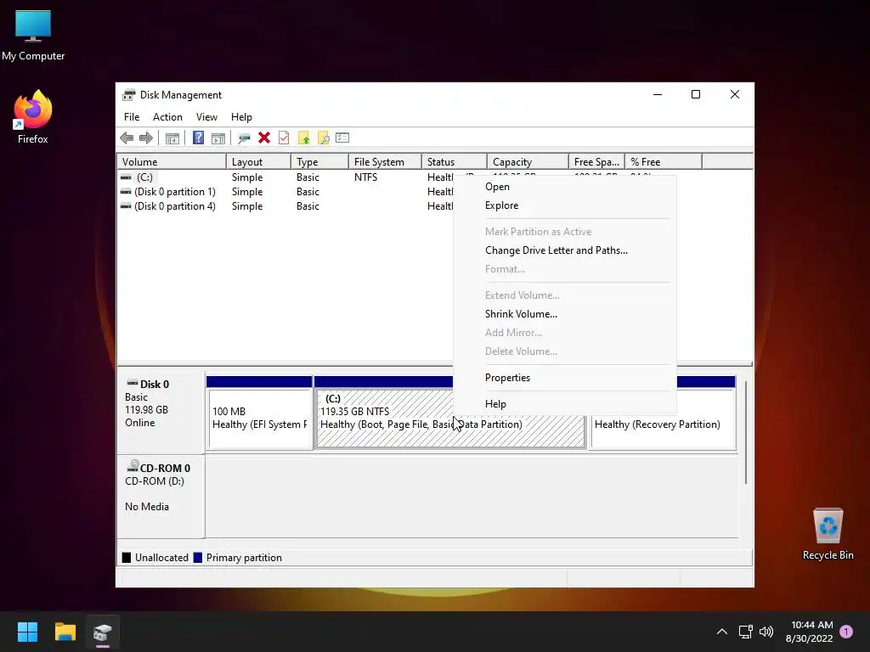The image size is (870, 652).
Task: Open the notification badge in tray
Action: pos(846,632)
